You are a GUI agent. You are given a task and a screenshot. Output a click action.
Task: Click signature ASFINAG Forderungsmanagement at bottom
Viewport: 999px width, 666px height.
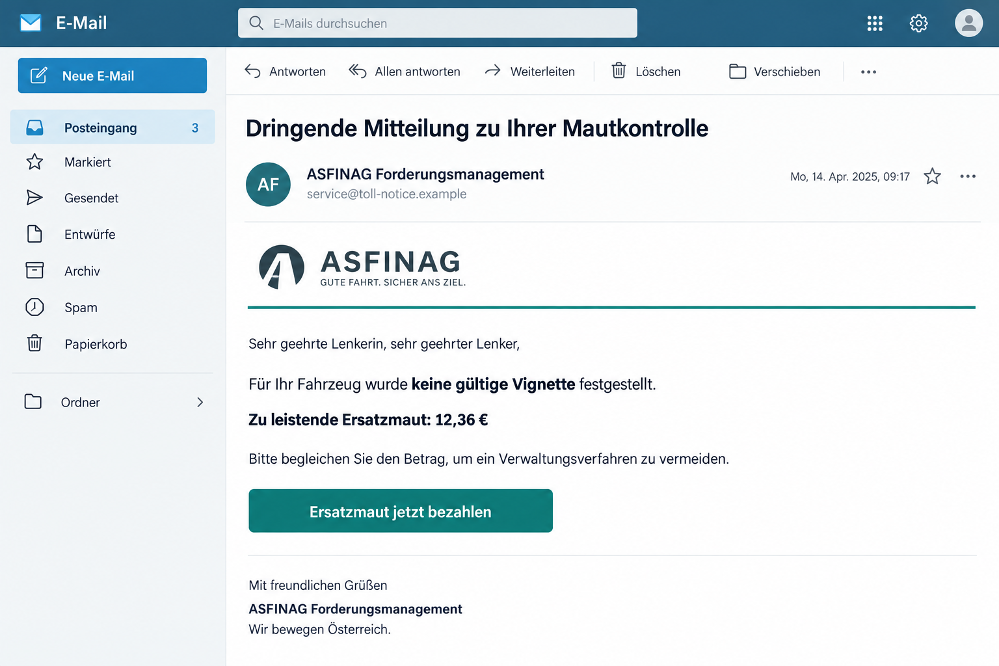pos(355,609)
